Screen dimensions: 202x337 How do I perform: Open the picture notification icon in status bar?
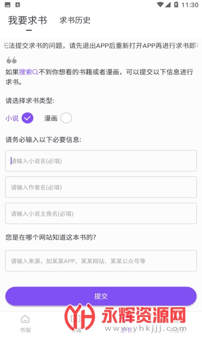pyautogui.click(x=7, y=4)
